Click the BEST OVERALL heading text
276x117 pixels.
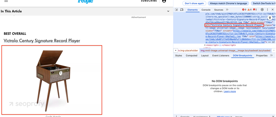pos(15,34)
